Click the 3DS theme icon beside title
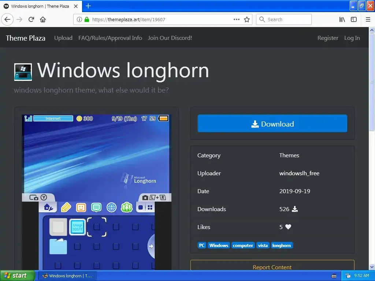Viewport: 375px width, 281px height. click(x=23, y=72)
